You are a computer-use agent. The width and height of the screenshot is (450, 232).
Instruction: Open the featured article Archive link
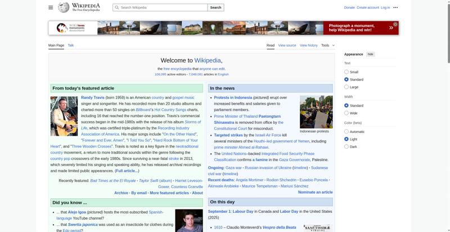tap(121, 193)
